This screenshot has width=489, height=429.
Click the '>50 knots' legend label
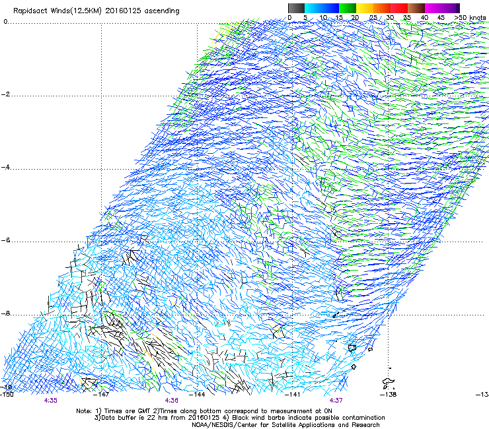tap(470, 18)
